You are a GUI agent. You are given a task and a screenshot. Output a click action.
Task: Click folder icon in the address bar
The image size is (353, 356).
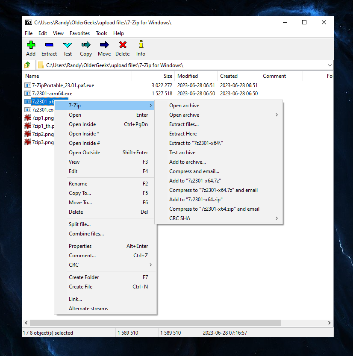[41, 65]
